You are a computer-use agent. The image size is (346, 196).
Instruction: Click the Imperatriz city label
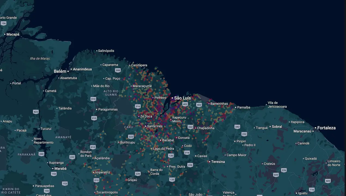(x=102, y=172)
